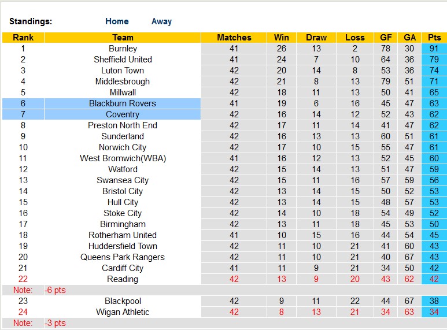The width and height of the screenshot is (447, 330).
Task: Click the Matches column header
Action: click(234, 38)
